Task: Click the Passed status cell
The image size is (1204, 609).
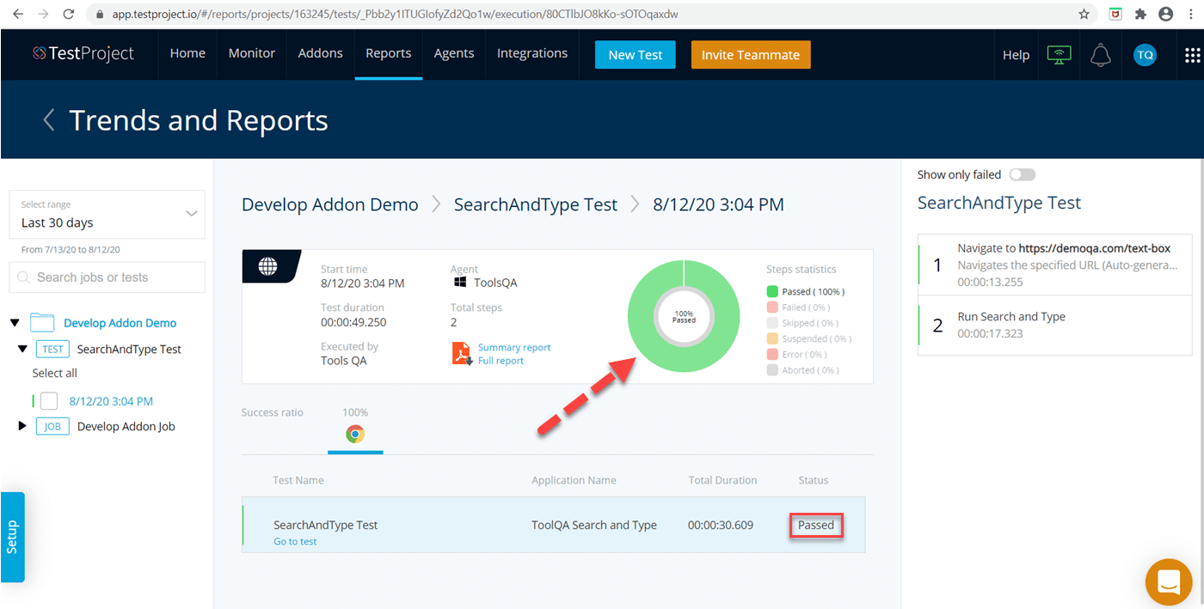Action: (x=816, y=525)
